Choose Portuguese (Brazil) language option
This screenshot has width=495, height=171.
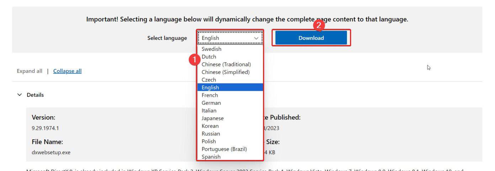224,149
